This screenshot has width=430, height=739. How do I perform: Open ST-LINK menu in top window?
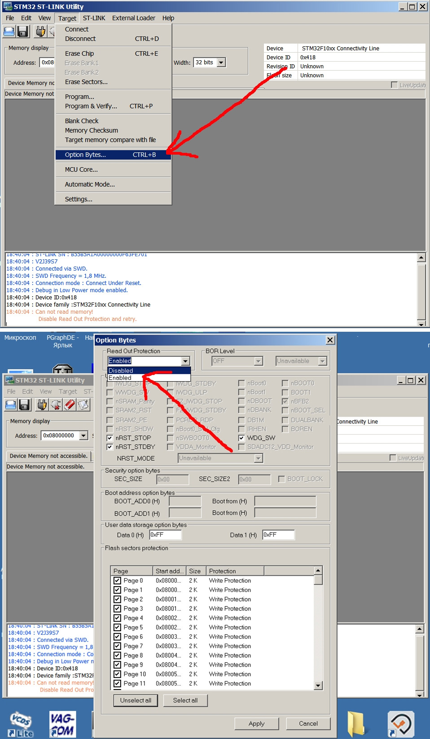[94, 18]
